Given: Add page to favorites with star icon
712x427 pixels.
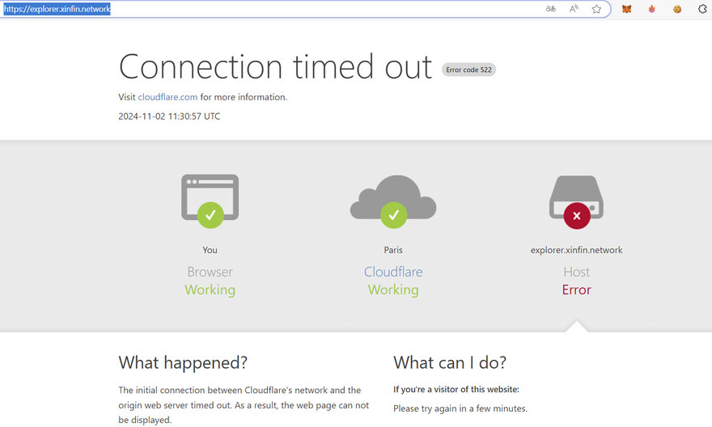Looking at the screenshot, I should (x=596, y=9).
